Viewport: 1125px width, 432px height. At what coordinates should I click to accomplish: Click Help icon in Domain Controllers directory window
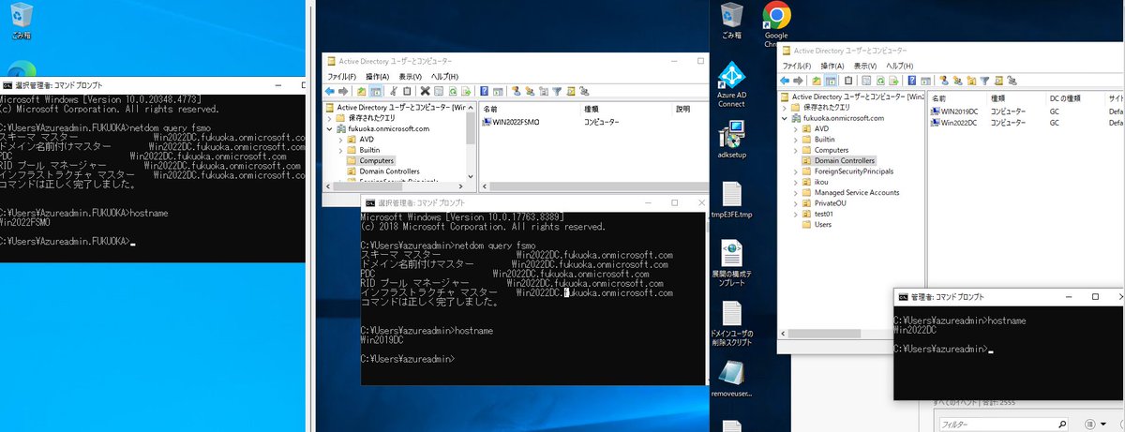[911, 81]
